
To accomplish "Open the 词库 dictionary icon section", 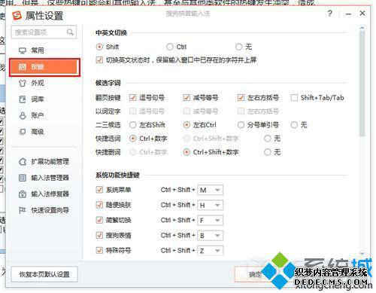I will (23, 99).
